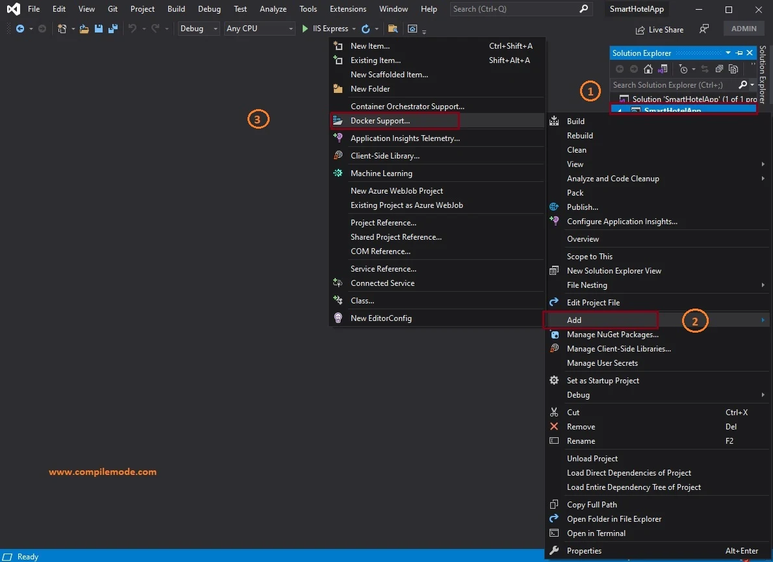Click the Collapse All icon in Solution Explorer
The width and height of the screenshot is (773, 562).
pos(719,69)
